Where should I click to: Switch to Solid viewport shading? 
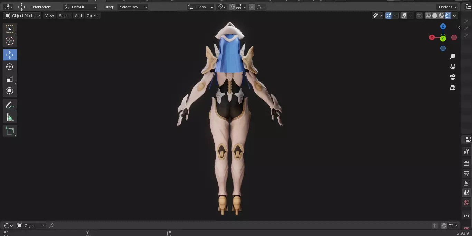[435, 16]
